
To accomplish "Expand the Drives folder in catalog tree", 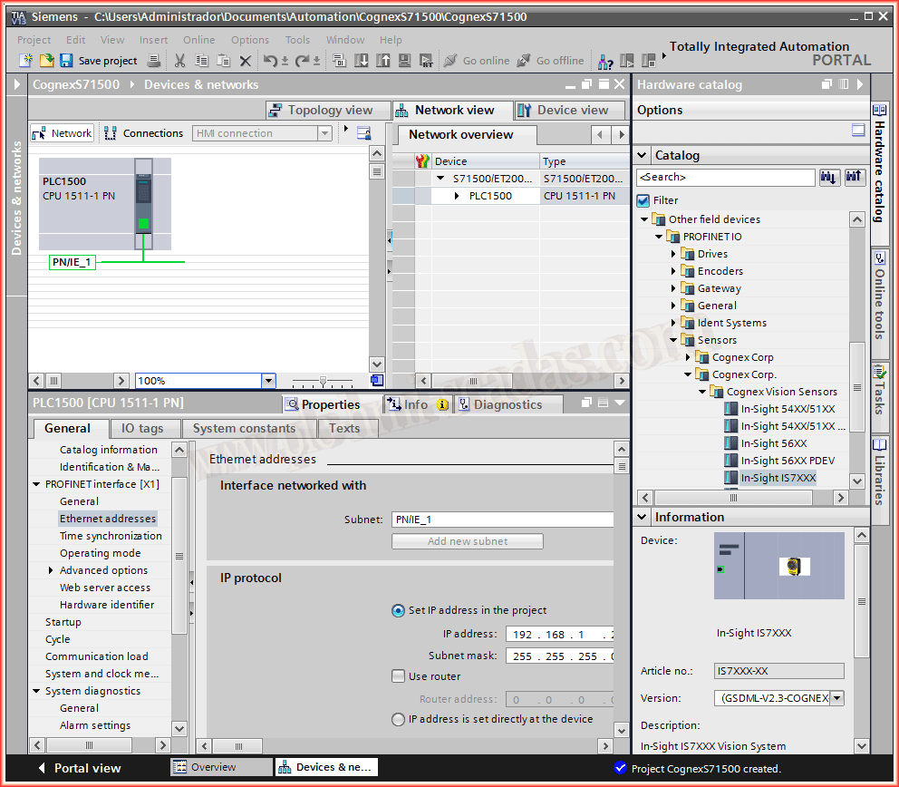I will point(674,254).
